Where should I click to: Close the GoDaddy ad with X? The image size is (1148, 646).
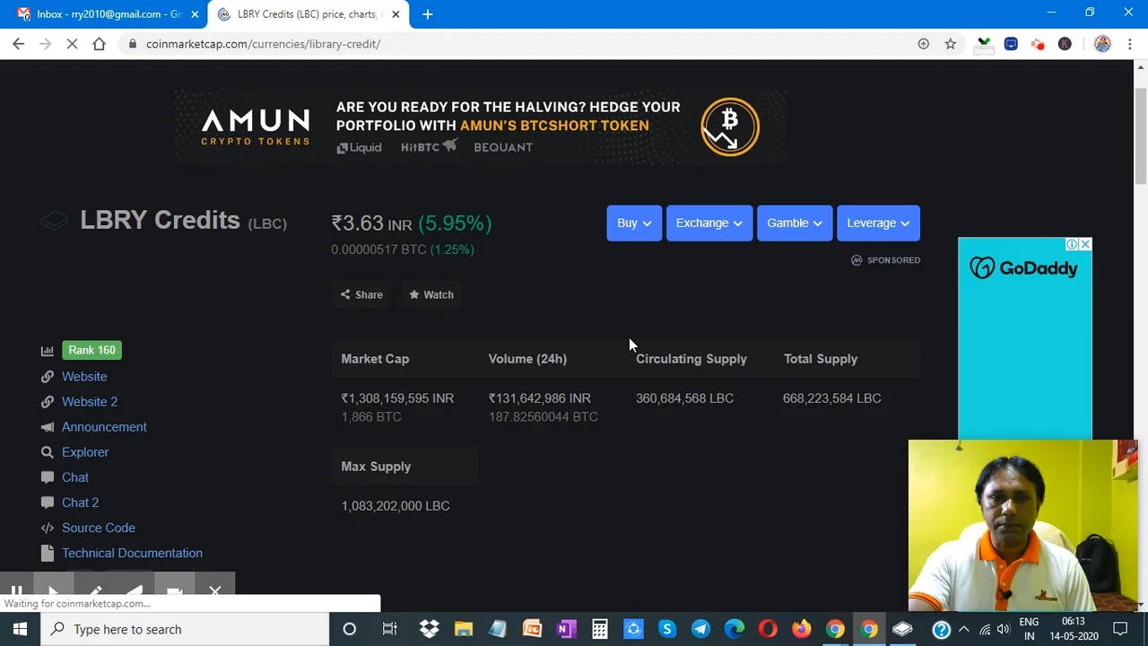pos(1085,244)
